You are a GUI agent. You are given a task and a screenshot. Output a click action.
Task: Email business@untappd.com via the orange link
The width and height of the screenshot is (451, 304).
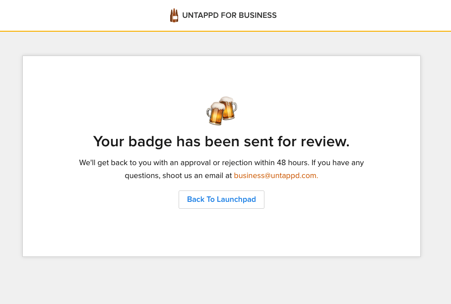click(x=276, y=176)
